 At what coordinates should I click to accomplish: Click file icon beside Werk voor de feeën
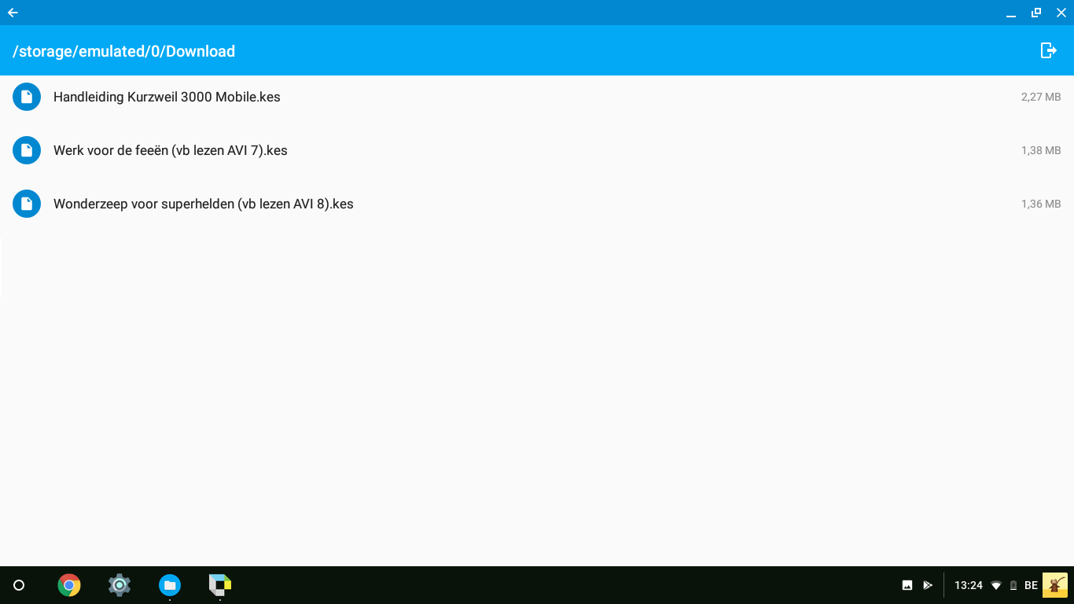point(27,150)
